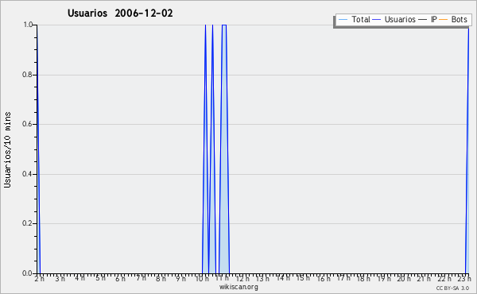This screenshot has height=294, width=477.
Task: Click the Total legend entry
Action: (x=355, y=19)
